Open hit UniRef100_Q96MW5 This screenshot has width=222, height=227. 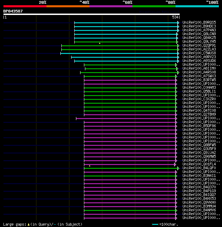(199, 156)
